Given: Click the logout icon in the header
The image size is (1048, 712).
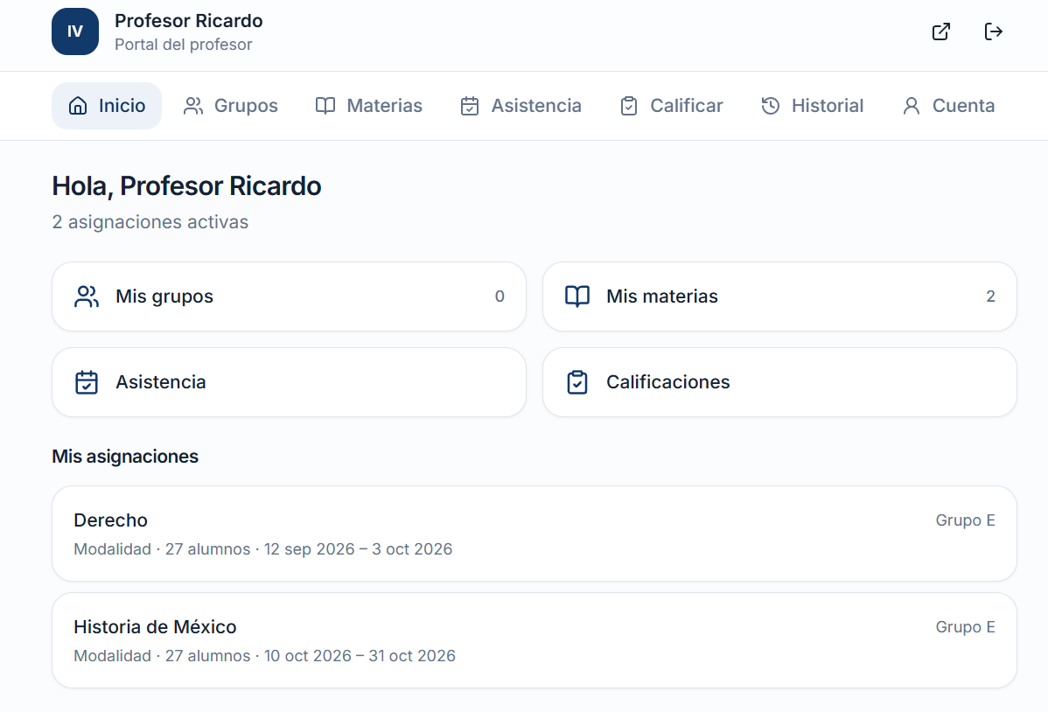Looking at the screenshot, I should tap(993, 31).
